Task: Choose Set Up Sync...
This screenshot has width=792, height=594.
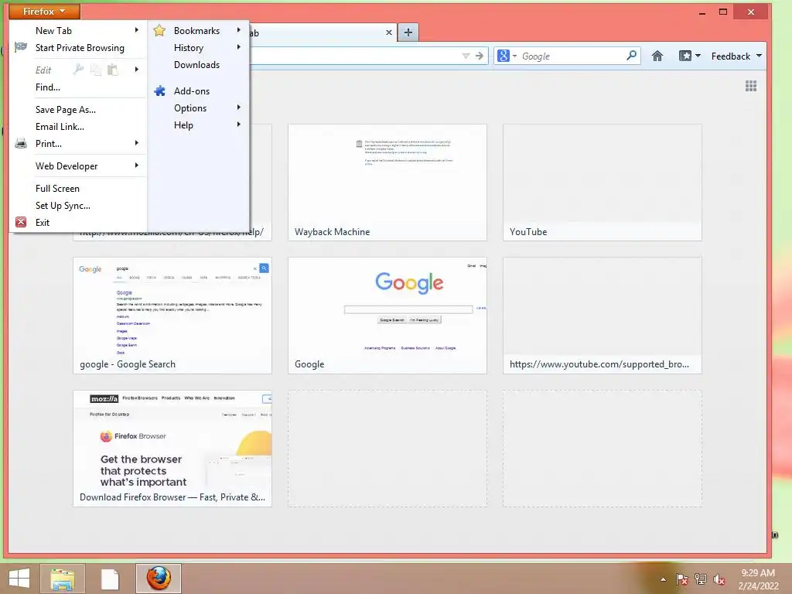Action: tap(63, 206)
